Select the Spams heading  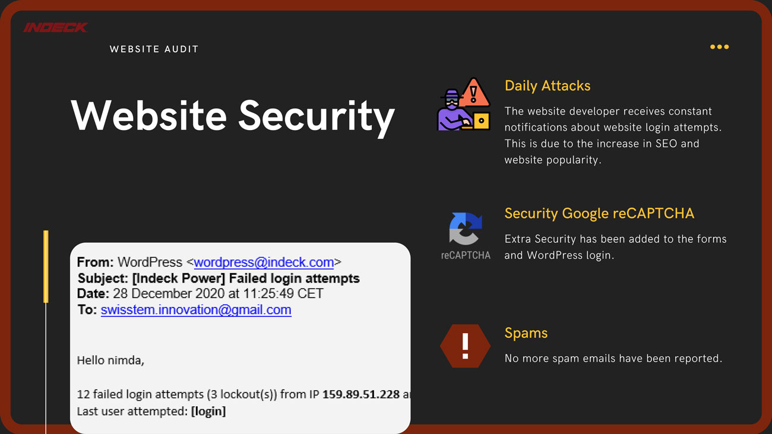tap(526, 333)
